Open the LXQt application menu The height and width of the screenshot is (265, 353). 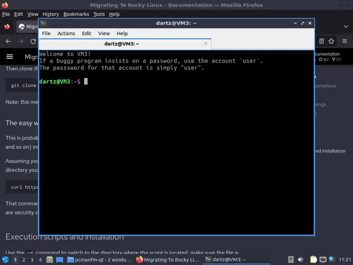point(6,260)
